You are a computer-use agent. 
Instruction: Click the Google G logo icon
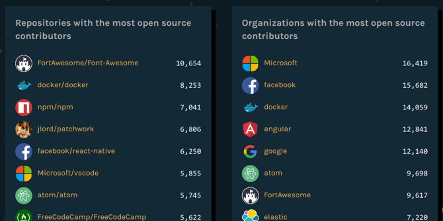[x=250, y=151]
